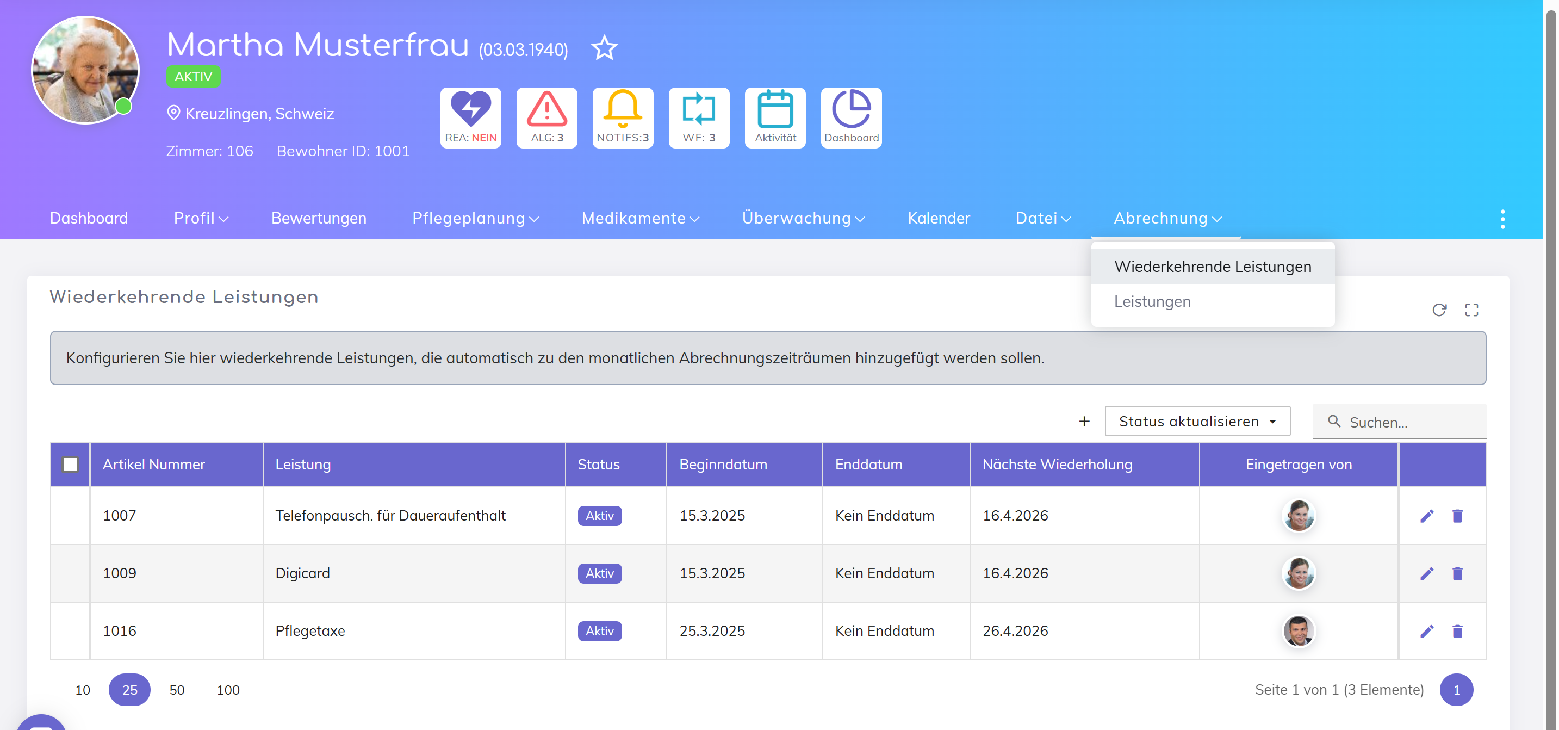The width and height of the screenshot is (1559, 730).
Task: Delete the Pflegetaxe row
Action: tap(1457, 631)
